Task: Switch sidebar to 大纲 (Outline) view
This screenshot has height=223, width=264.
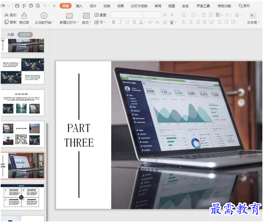Action: pyautogui.click(x=11, y=34)
